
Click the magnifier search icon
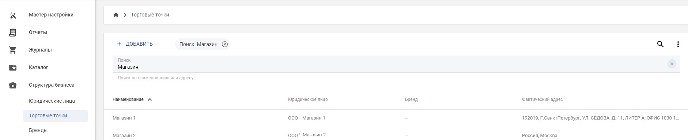point(660,44)
